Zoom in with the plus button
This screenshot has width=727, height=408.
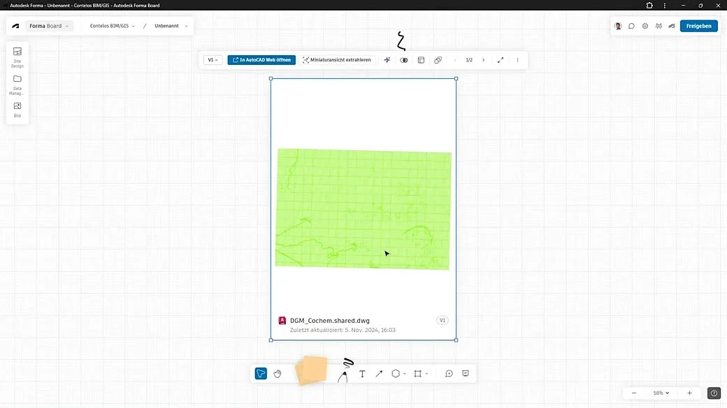coord(689,393)
